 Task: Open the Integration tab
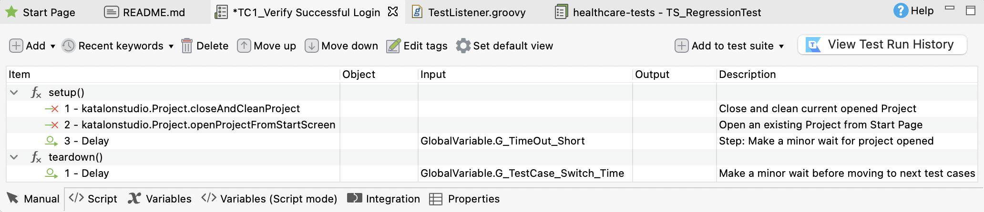[384, 199]
